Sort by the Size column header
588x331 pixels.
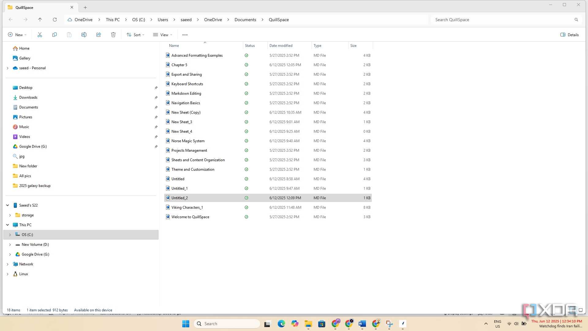(360, 46)
